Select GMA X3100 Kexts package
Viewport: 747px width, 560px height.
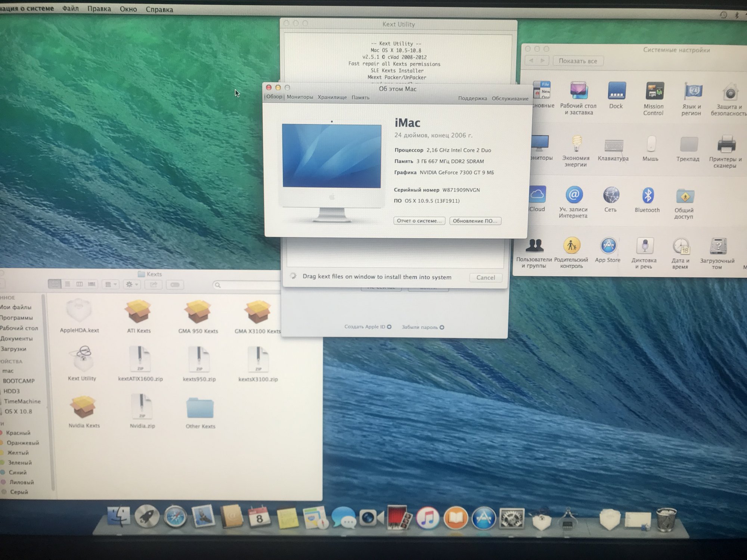(x=257, y=317)
